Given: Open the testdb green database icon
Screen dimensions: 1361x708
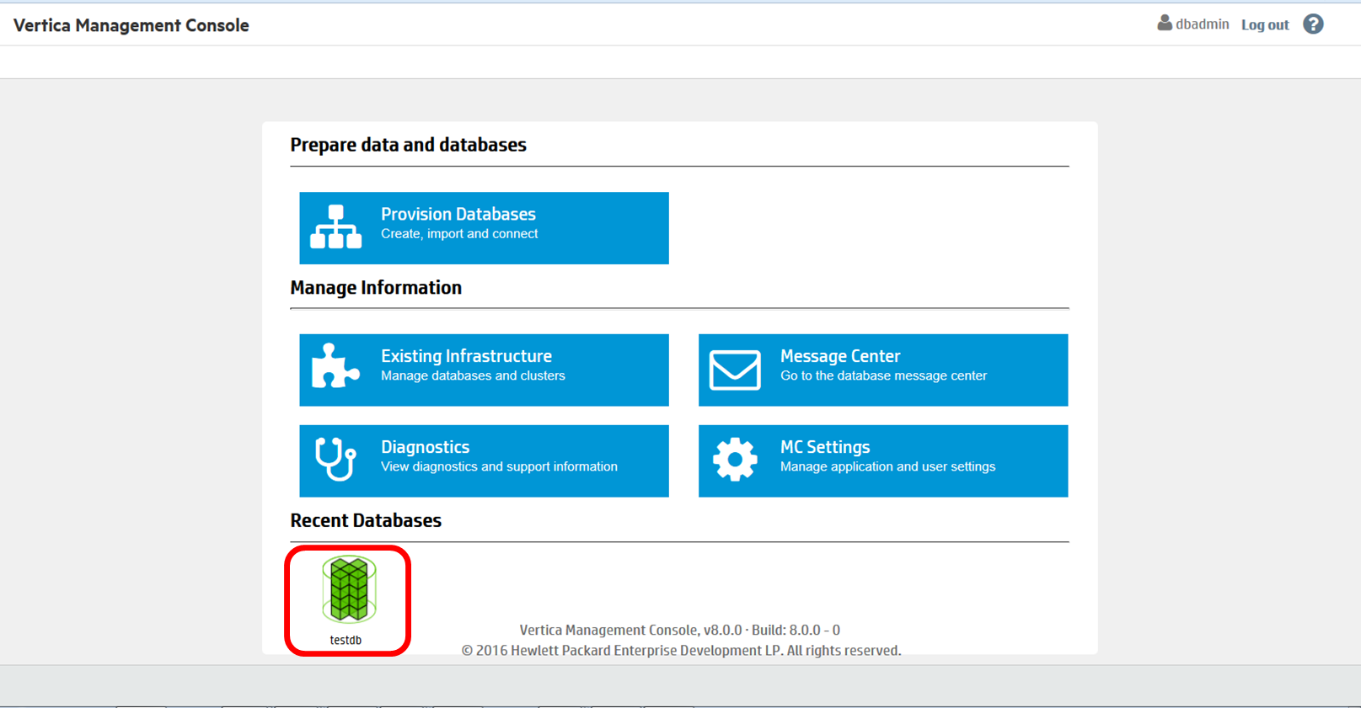Looking at the screenshot, I should (x=349, y=589).
